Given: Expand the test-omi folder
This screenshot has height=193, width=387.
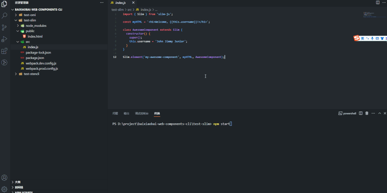Looking at the screenshot, I should (16, 15).
